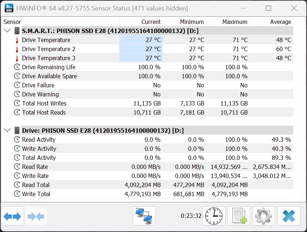Open the network remote monitoring computers icon

[x=144, y=216]
